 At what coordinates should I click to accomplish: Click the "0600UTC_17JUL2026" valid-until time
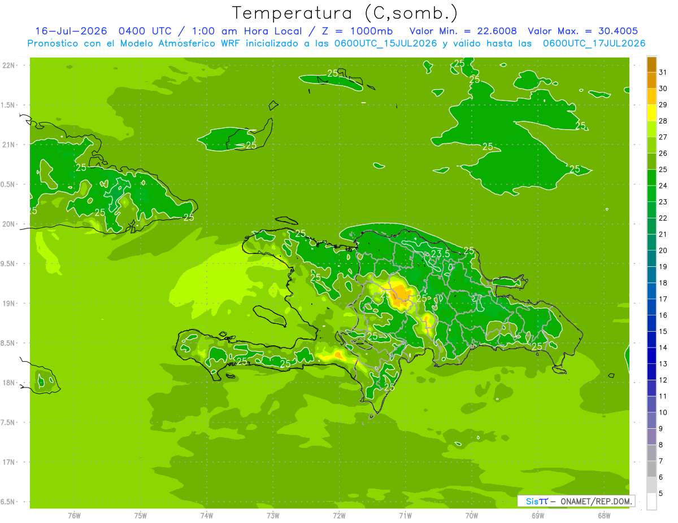click(594, 43)
